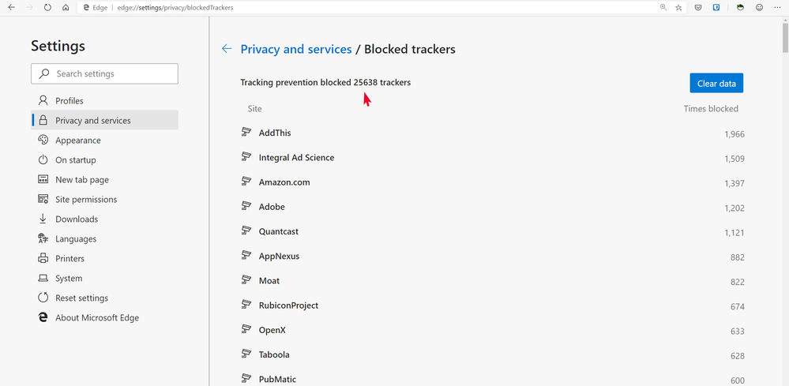The image size is (789, 386).
Task: Click the Pocket extension icon in toolbar
Action: [x=698, y=8]
